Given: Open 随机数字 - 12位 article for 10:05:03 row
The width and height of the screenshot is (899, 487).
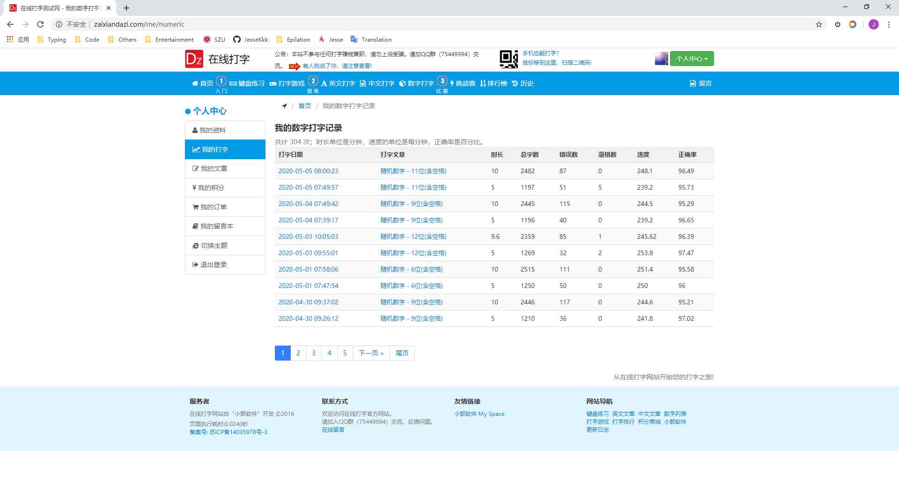Looking at the screenshot, I should (x=413, y=236).
